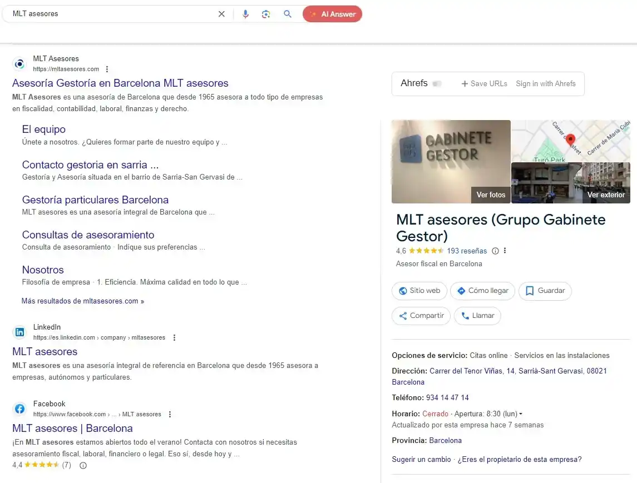637x483 pixels.
Task: Click the Facebook favicon icon
Action: click(x=19, y=409)
